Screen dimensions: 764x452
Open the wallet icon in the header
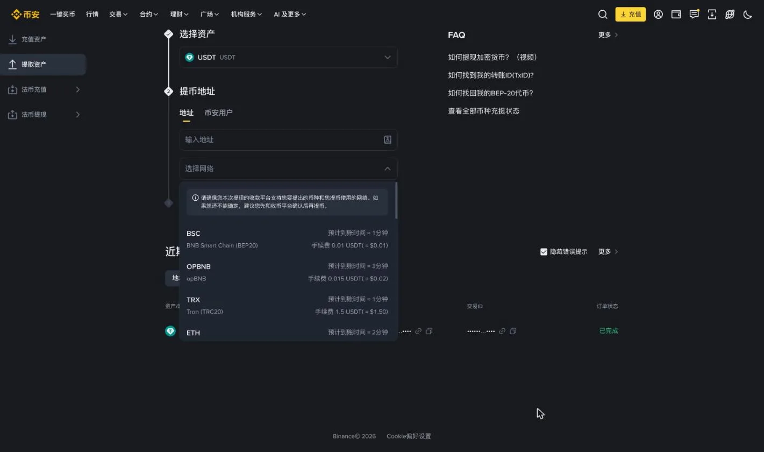pyautogui.click(x=676, y=15)
